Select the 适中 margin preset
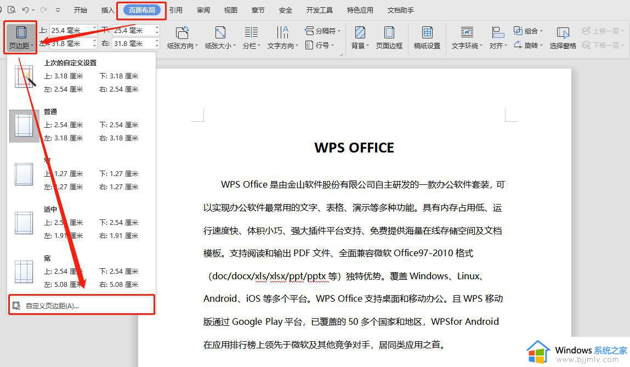This screenshot has height=367, width=630. [x=82, y=223]
